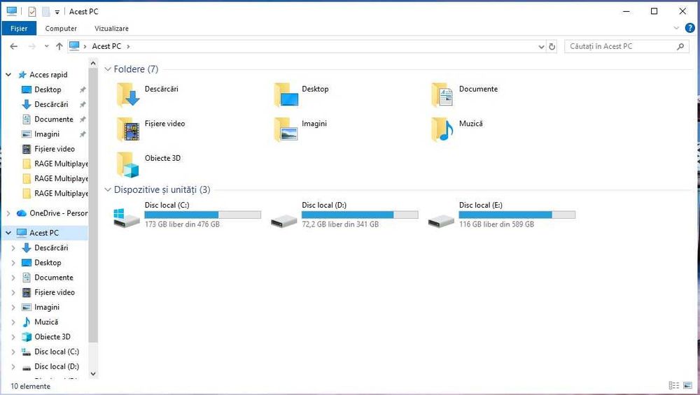Image resolution: width=700 pixels, height=395 pixels.
Task: Click the "173 GB liber din 476 GB" text
Action: tap(182, 224)
